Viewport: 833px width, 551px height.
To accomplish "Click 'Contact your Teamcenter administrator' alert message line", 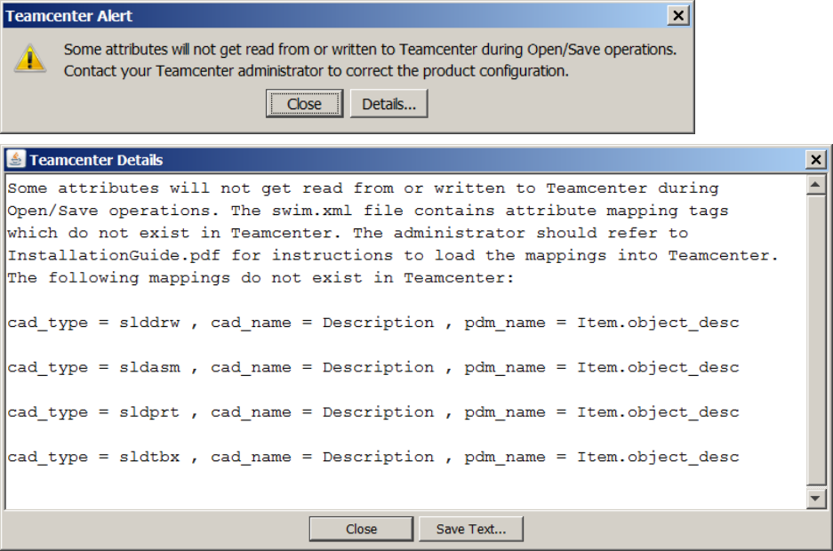I will 316,70.
